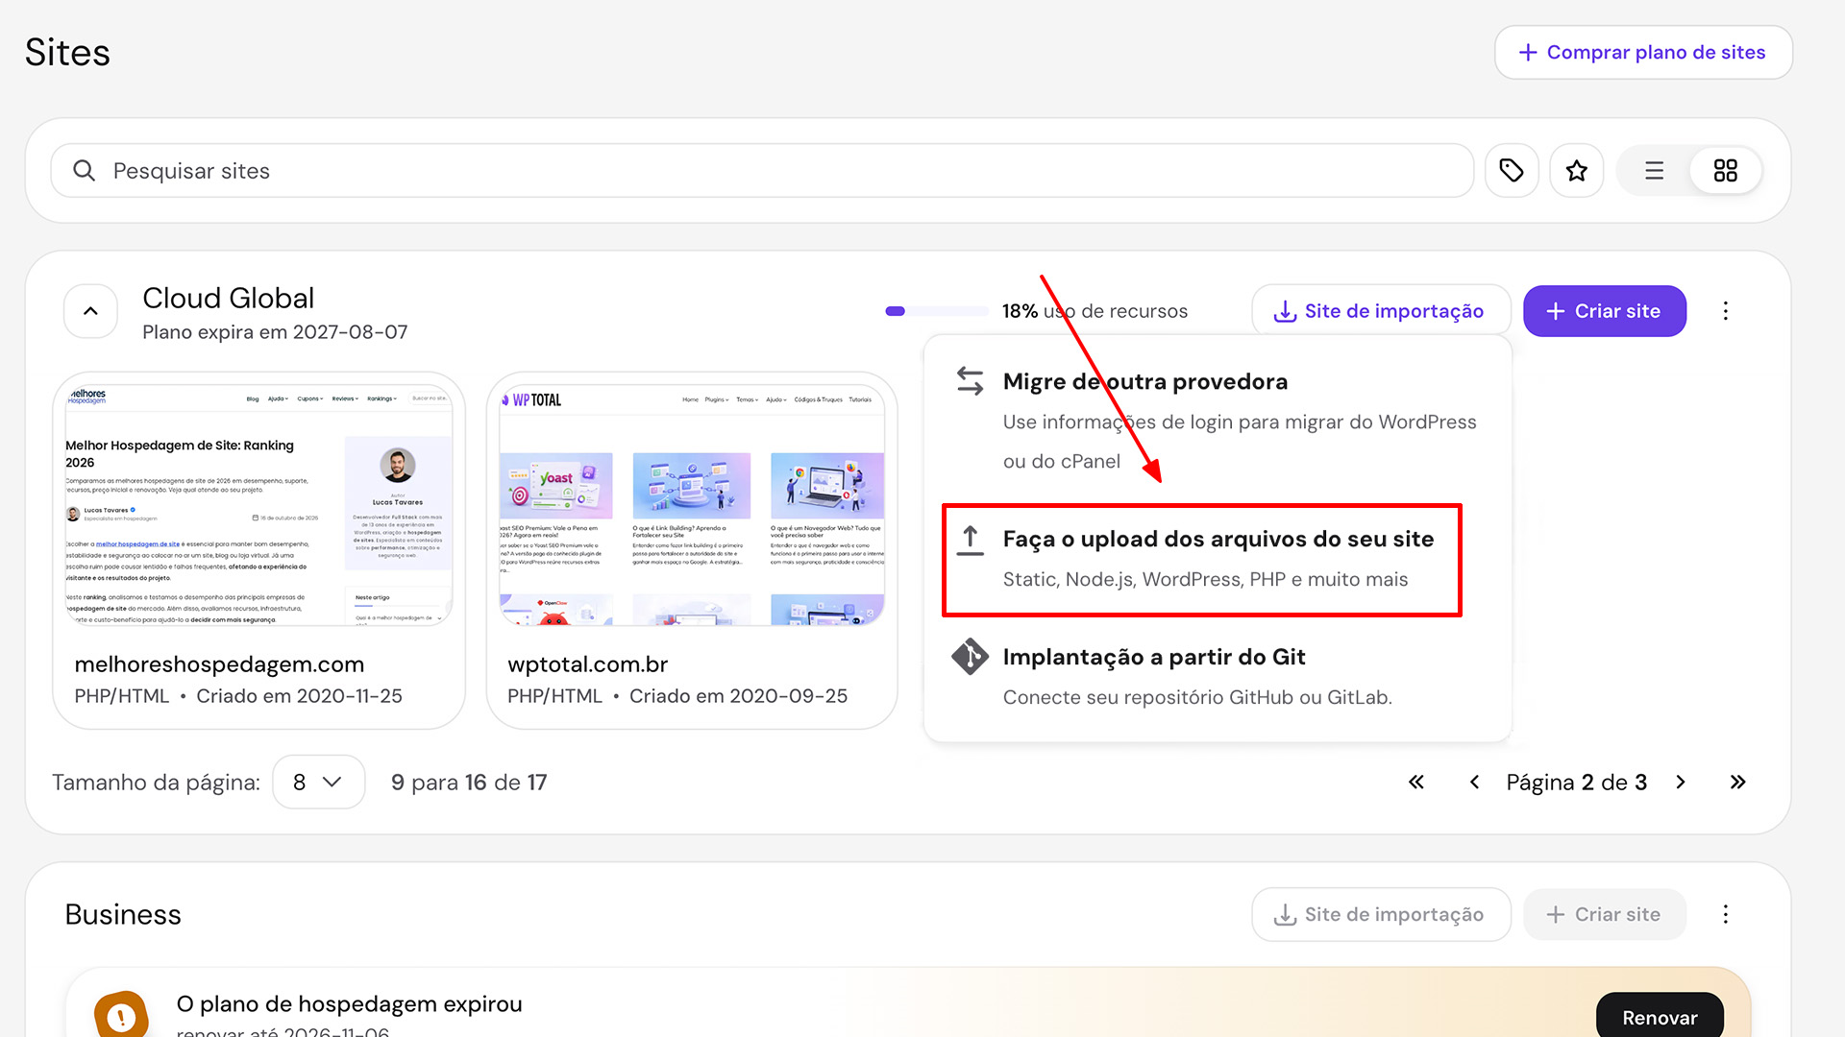Open Cloud Global three-dot options menu

(1725, 311)
